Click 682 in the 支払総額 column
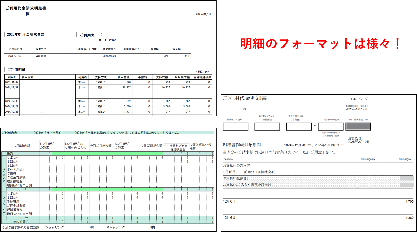This screenshot has width=417, height=232. 168,101
